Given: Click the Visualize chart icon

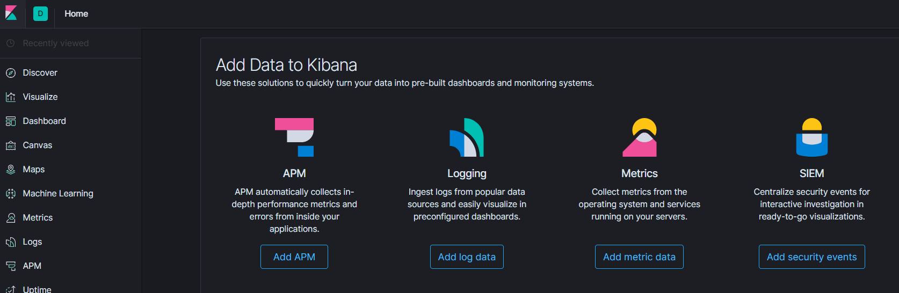Looking at the screenshot, I should (11, 97).
